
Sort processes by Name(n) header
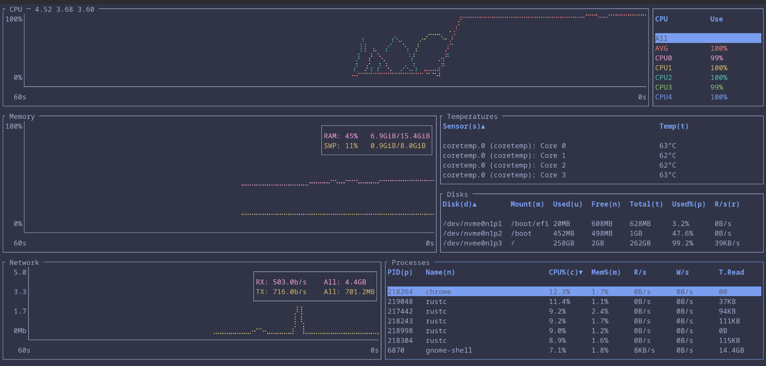(440, 272)
